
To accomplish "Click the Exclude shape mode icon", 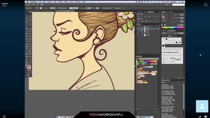I will 149,16.
